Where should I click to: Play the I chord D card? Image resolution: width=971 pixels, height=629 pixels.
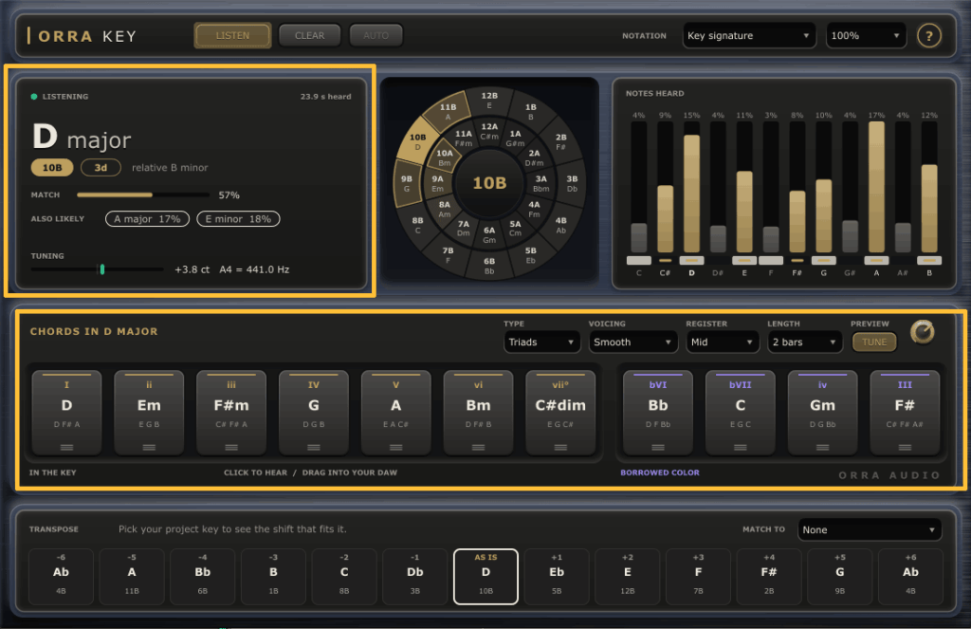(67, 412)
